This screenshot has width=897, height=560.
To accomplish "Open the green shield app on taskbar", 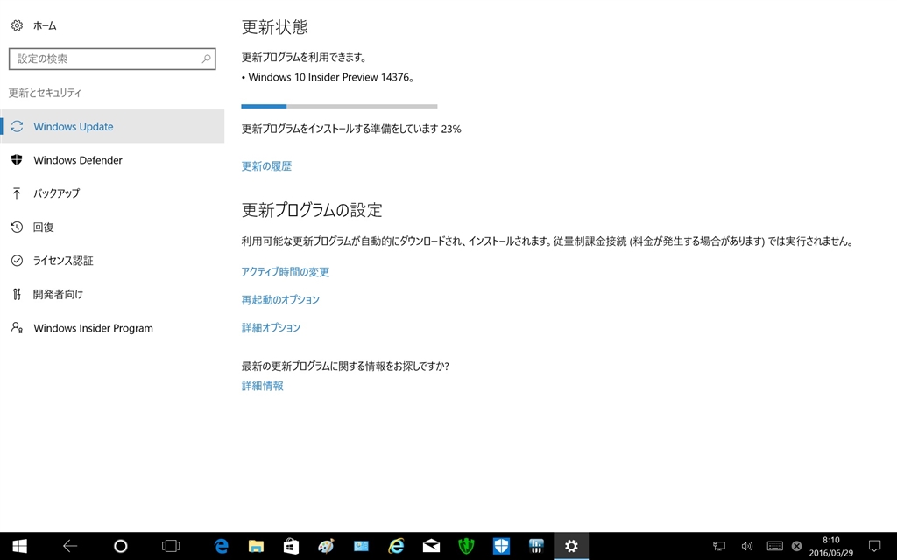I will [466, 546].
